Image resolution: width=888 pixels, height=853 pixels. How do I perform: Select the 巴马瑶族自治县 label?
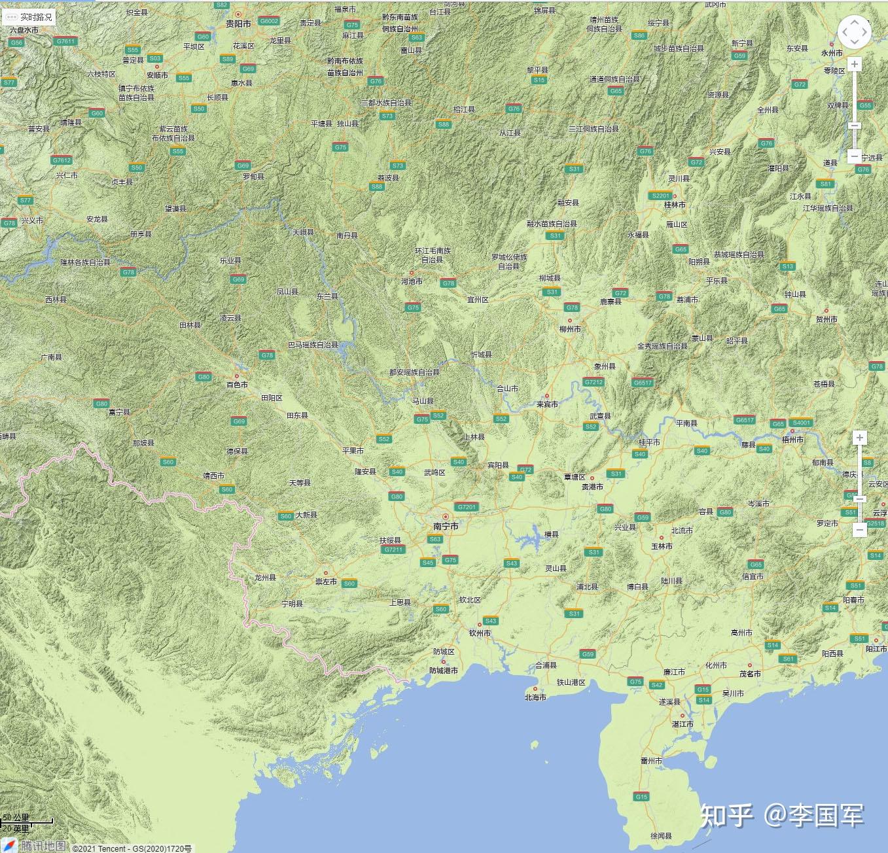[x=313, y=345]
